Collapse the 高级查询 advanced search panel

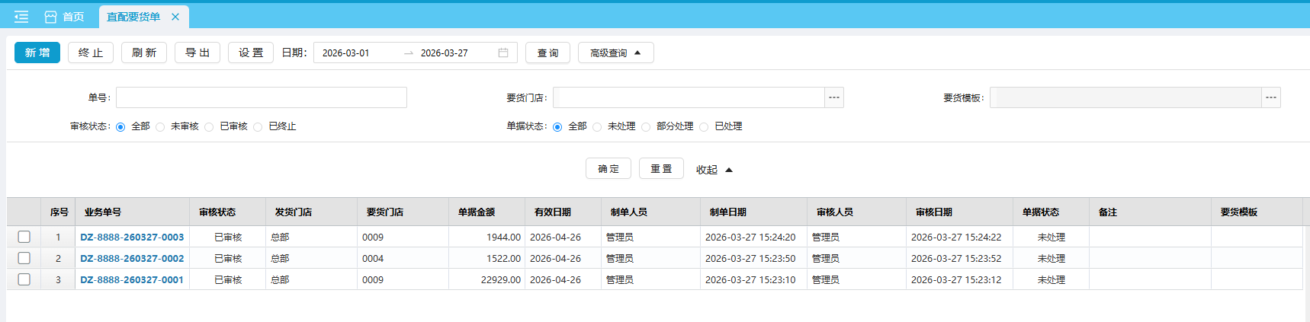pos(615,53)
